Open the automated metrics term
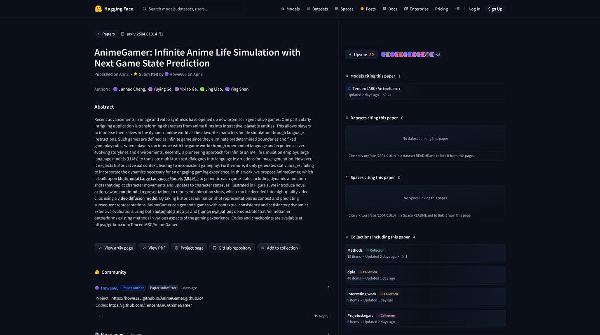 point(172,212)
